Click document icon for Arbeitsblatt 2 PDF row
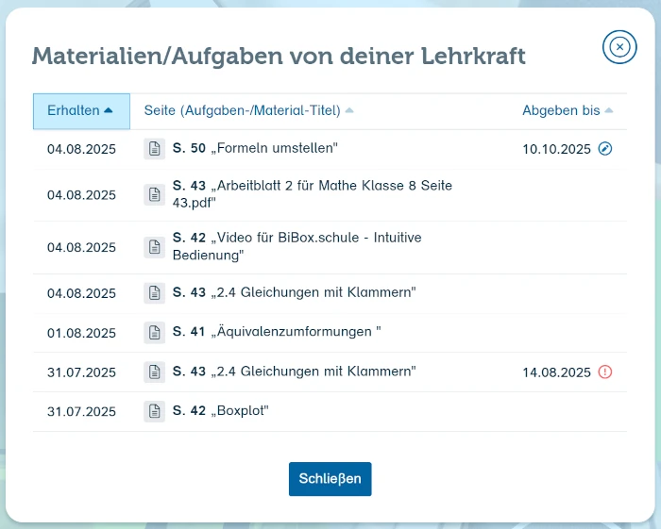Image resolution: width=661 pixels, height=529 pixels. (155, 195)
